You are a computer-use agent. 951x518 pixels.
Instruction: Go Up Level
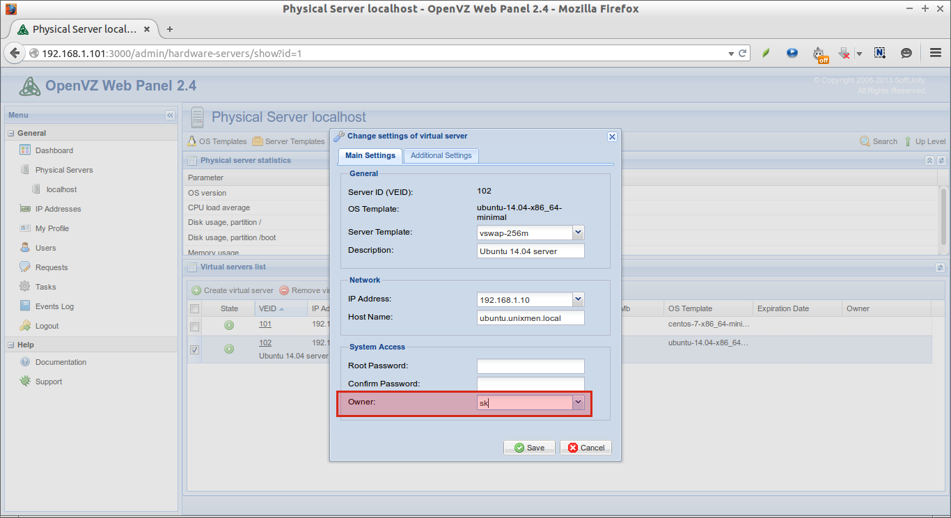point(925,141)
